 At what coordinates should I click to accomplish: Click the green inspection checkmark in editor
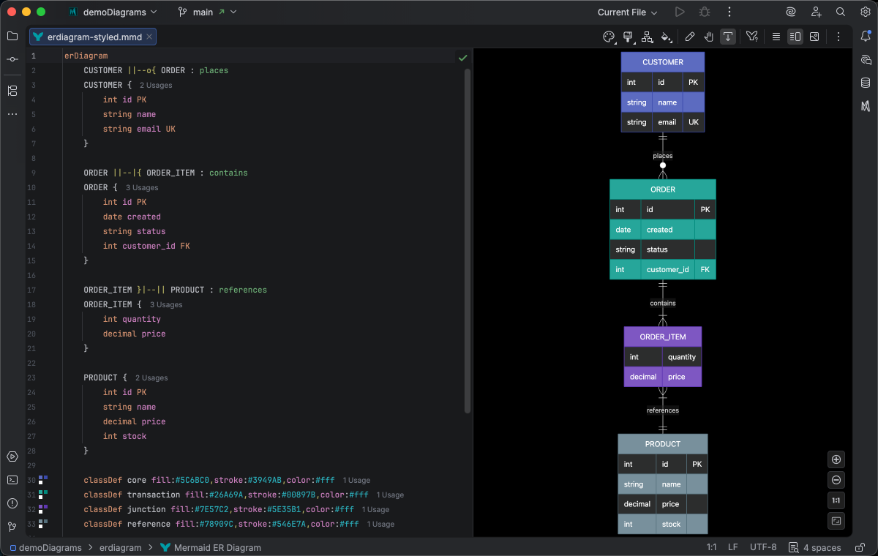pyautogui.click(x=462, y=57)
